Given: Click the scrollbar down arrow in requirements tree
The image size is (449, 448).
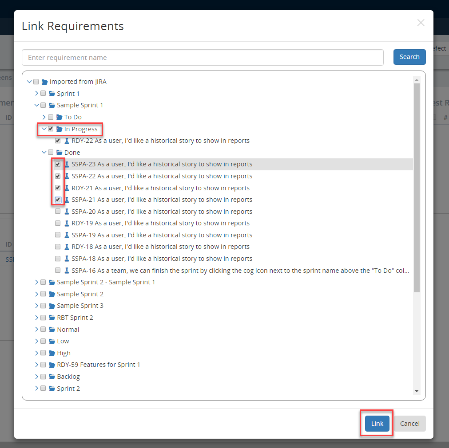Looking at the screenshot, I should [417, 391].
